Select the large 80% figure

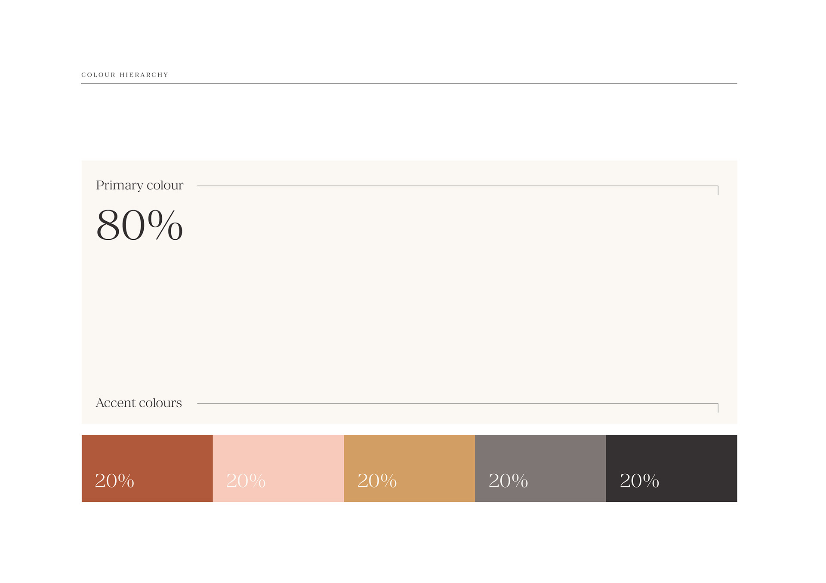point(139,225)
